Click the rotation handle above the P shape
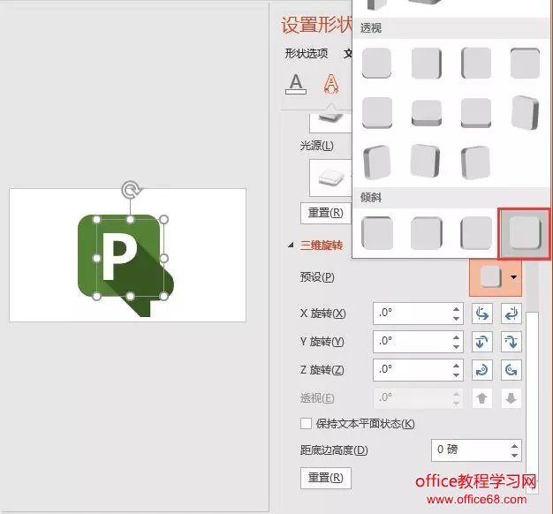 click(x=131, y=190)
